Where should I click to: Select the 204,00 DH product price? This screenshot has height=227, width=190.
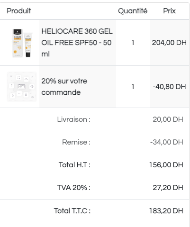(169, 43)
